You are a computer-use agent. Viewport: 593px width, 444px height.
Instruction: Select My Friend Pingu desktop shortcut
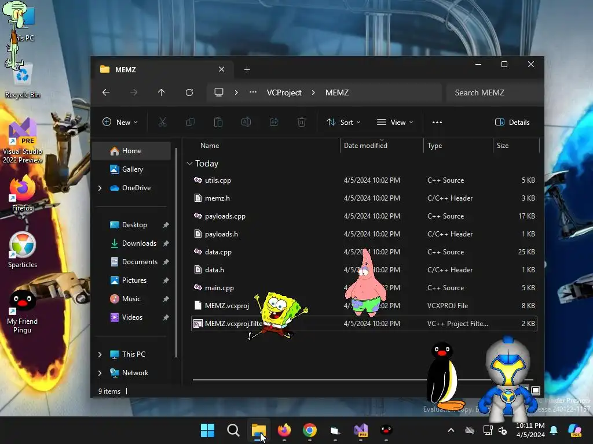point(23,312)
